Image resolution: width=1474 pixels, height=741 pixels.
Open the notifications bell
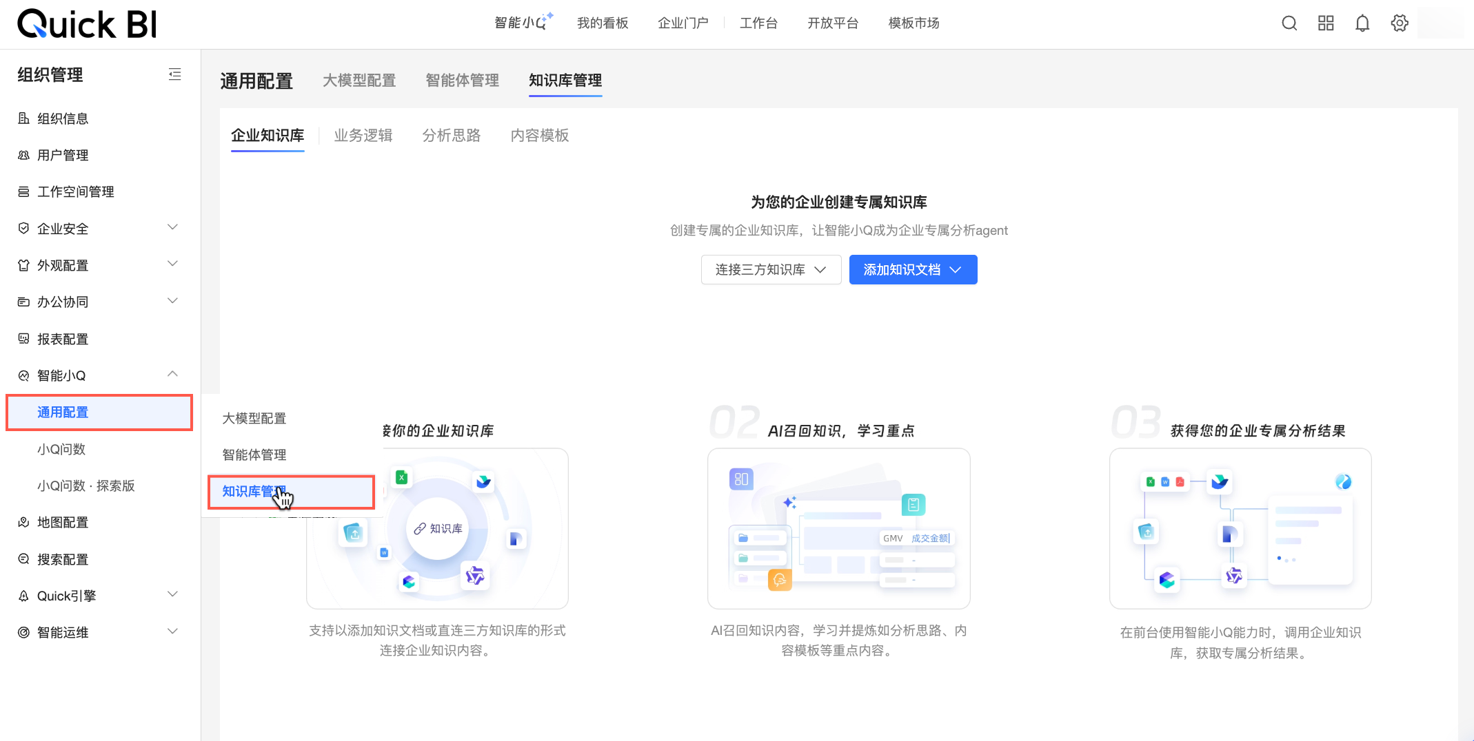point(1362,23)
